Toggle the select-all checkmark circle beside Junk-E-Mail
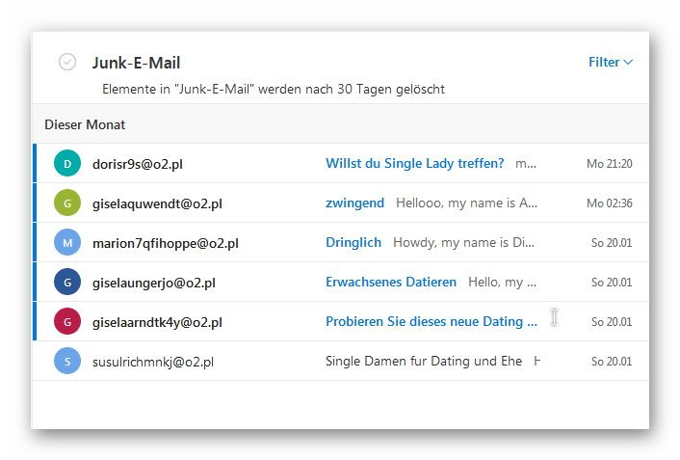 (67, 62)
